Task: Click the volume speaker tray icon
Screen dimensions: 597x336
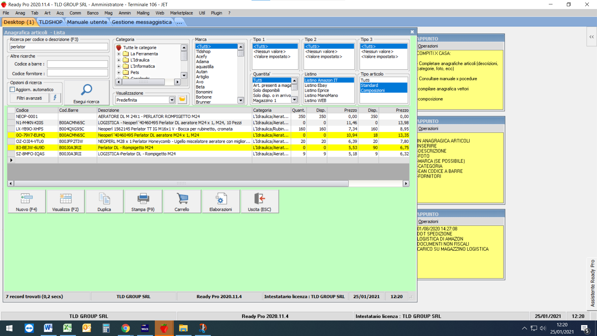Action: [543, 328]
